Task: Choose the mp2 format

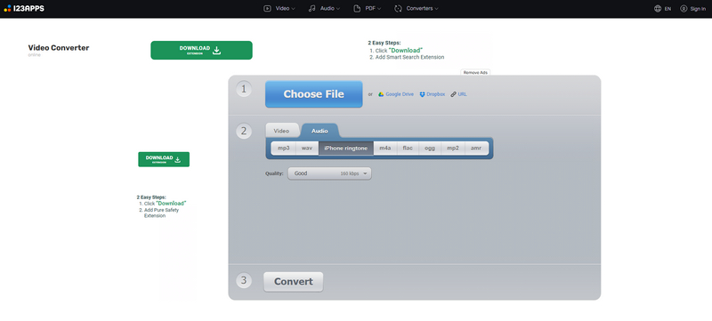Action: [x=453, y=148]
